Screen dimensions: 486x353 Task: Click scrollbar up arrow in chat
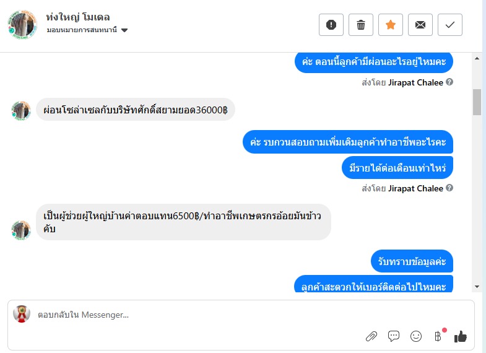coord(477,58)
